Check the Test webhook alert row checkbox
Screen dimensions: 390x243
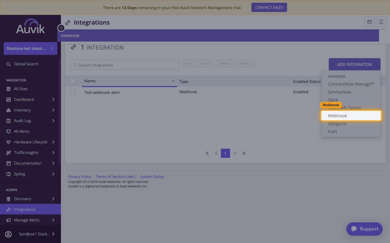click(x=73, y=92)
